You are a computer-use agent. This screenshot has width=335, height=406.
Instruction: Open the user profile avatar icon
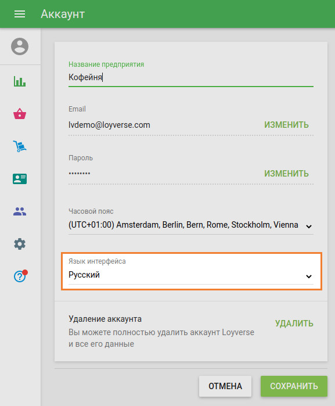coord(20,46)
